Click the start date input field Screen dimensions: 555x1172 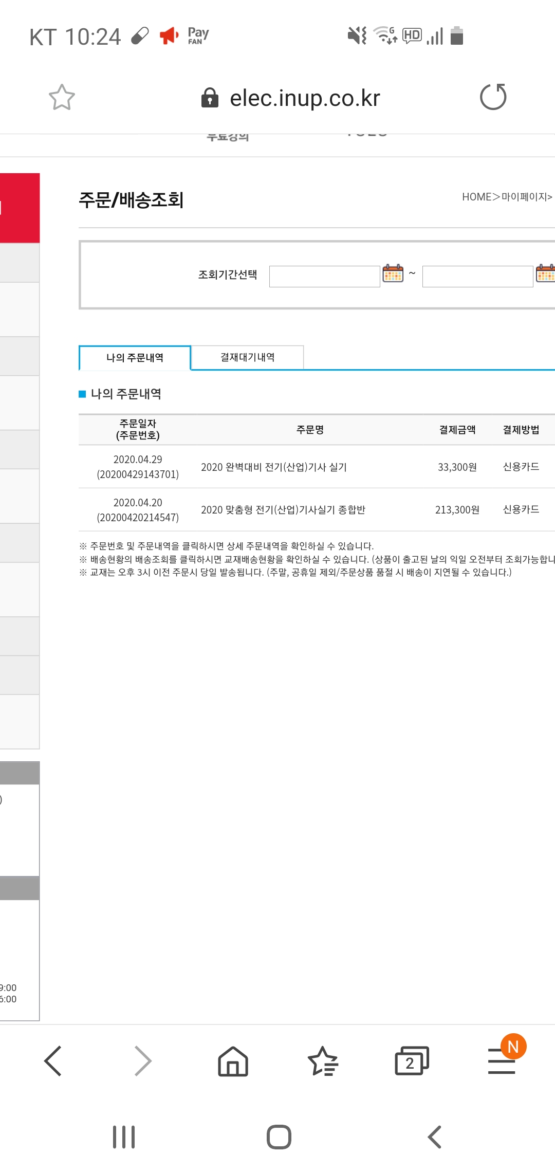coord(325,277)
